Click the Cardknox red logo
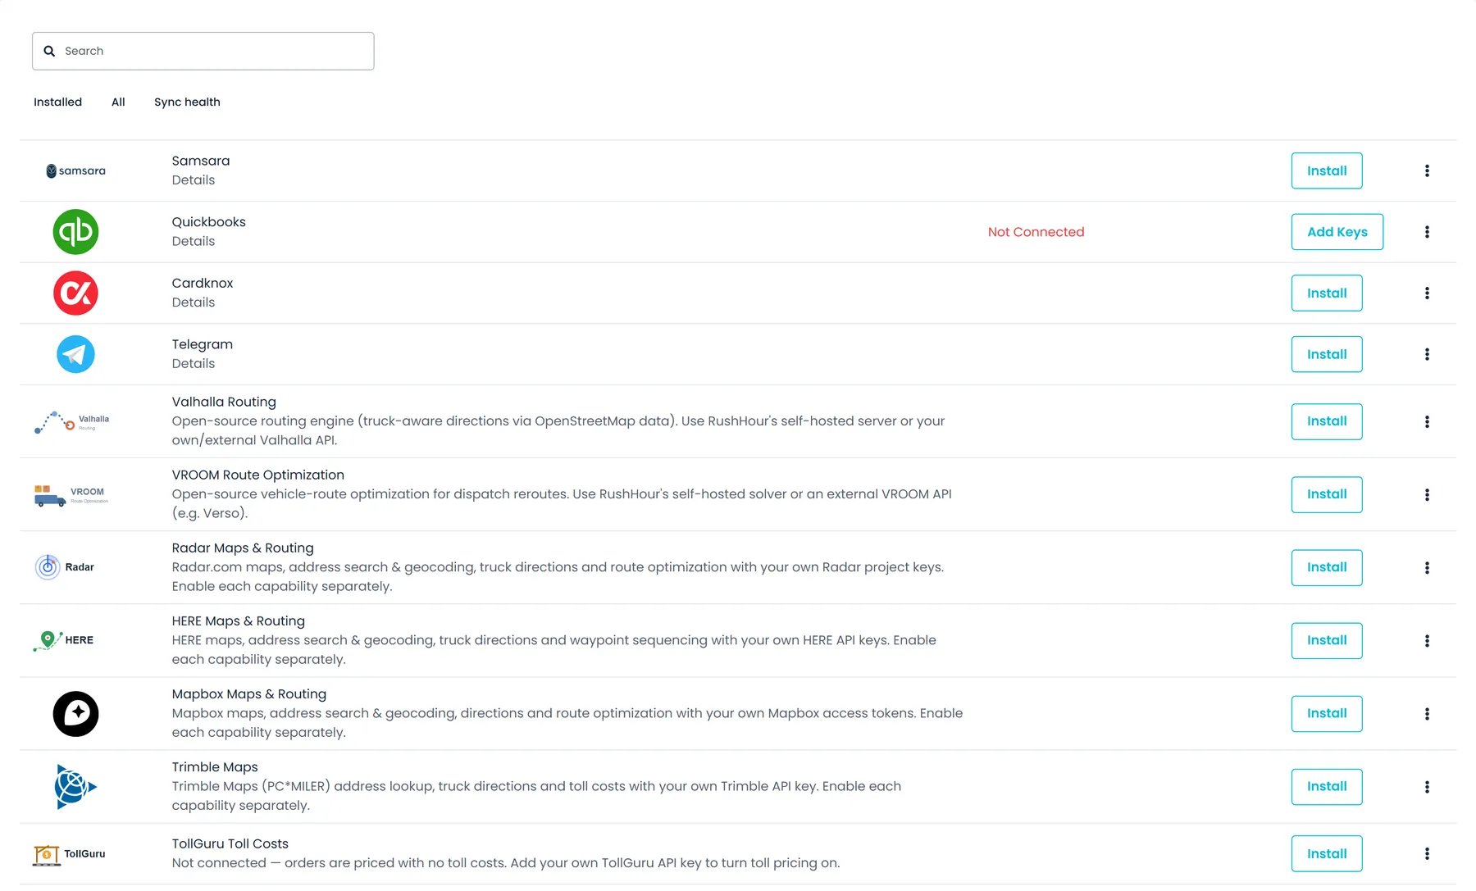This screenshot has width=1476, height=891. point(75,293)
